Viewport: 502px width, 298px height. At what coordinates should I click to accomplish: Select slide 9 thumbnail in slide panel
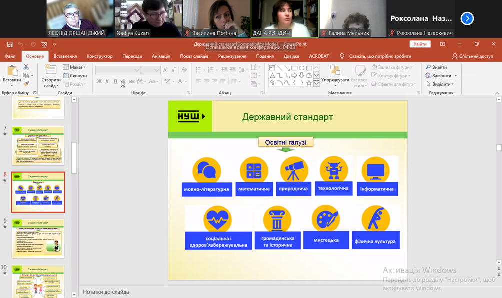(38, 238)
